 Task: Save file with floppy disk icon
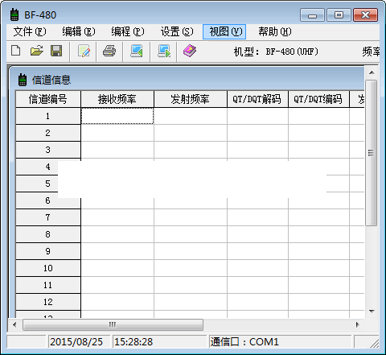56,51
